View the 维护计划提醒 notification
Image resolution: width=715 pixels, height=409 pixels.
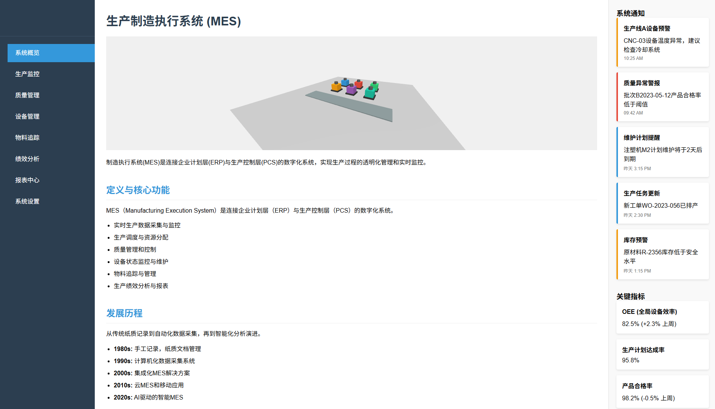663,152
